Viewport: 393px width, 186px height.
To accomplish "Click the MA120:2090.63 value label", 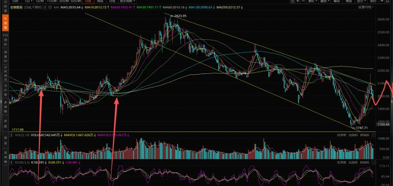I will pyautogui.click(x=200, y=7).
